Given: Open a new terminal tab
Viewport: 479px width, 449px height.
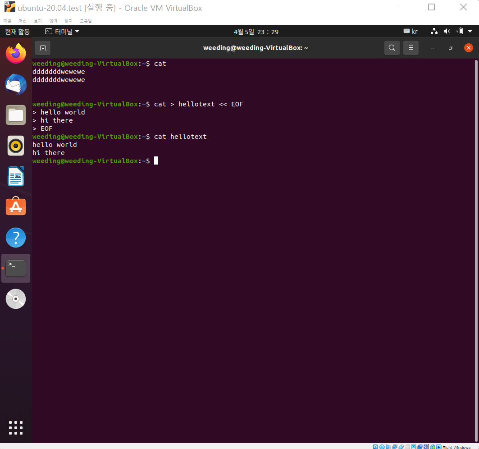Looking at the screenshot, I should 43,48.
